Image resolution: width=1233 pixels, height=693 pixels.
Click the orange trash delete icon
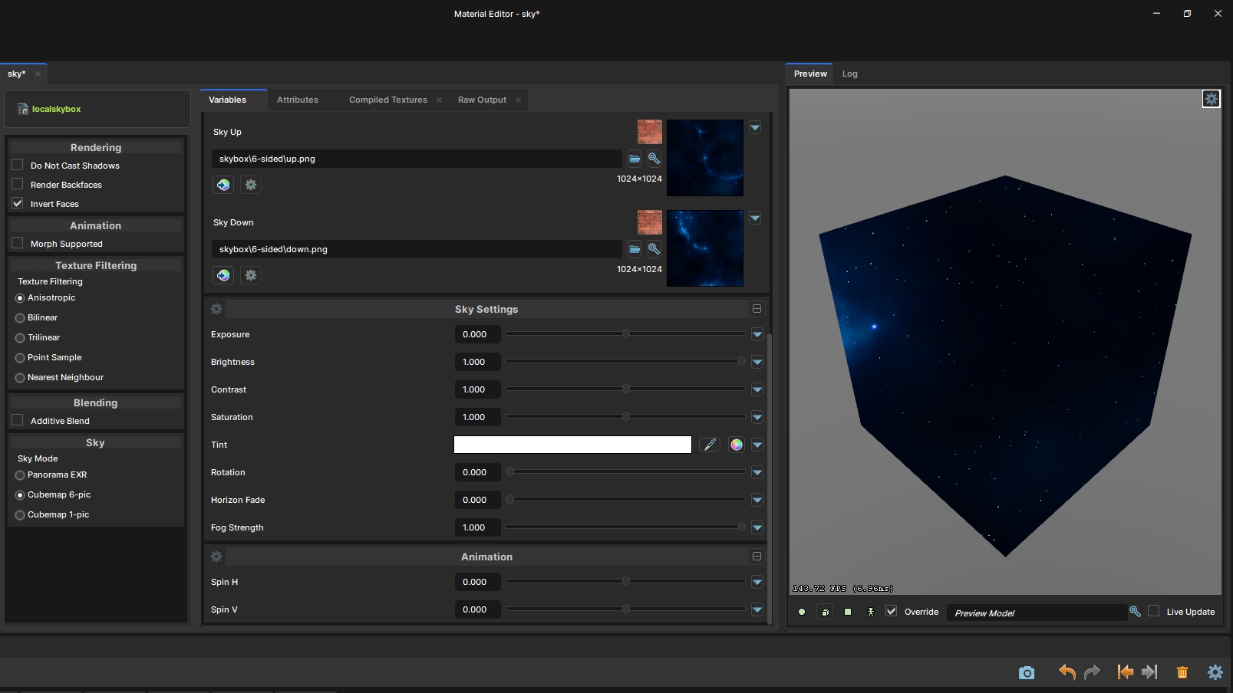[1182, 672]
